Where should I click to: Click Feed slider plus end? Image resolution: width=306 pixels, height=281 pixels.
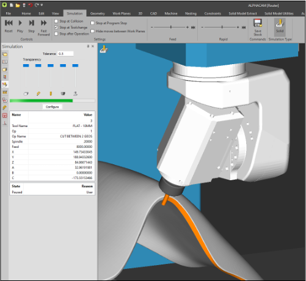[188, 27]
